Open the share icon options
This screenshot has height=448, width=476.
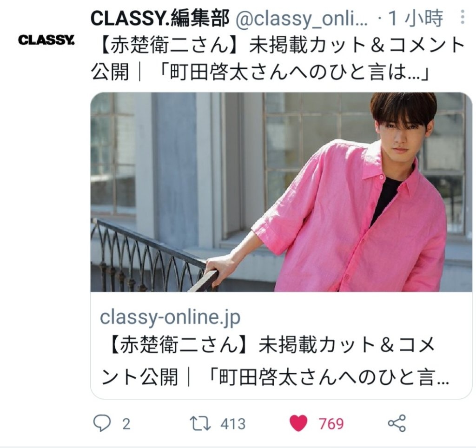[x=397, y=423]
